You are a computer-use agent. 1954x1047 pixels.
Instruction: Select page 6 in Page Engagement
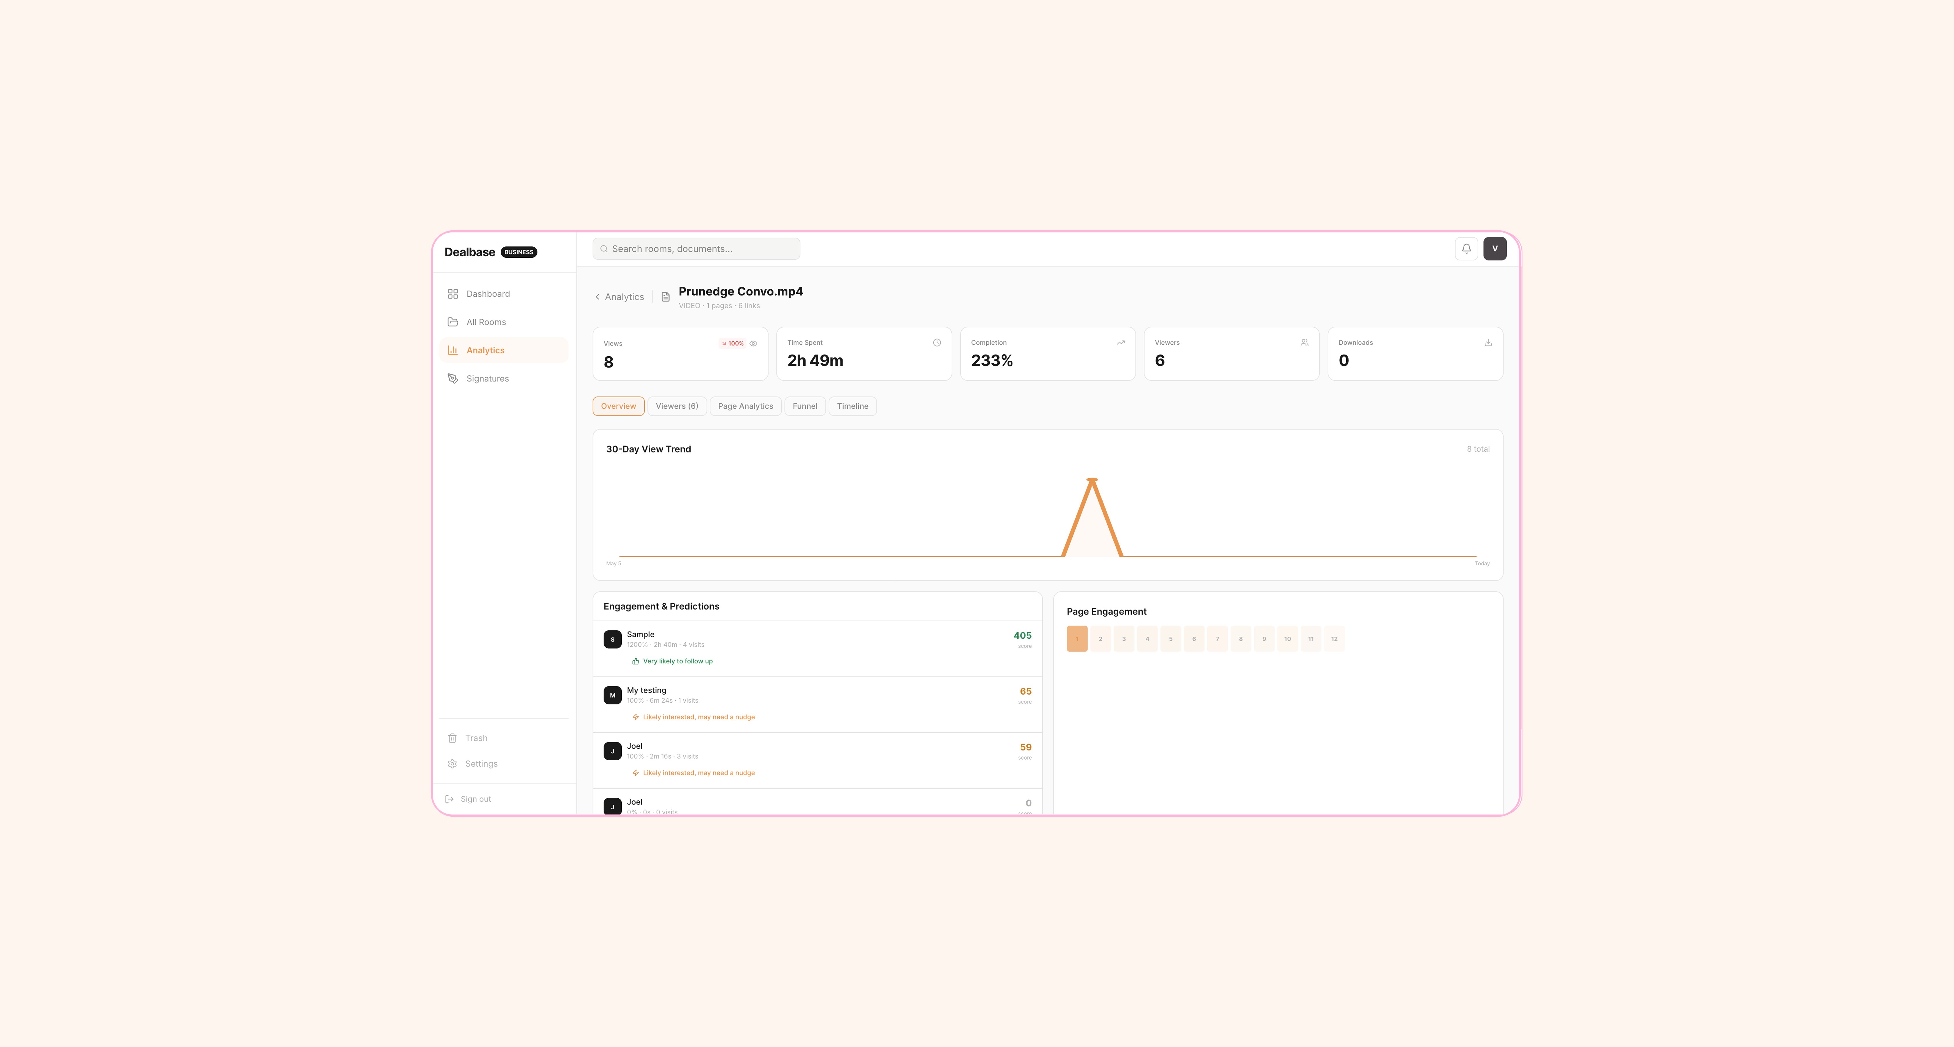tap(1194, 639)
